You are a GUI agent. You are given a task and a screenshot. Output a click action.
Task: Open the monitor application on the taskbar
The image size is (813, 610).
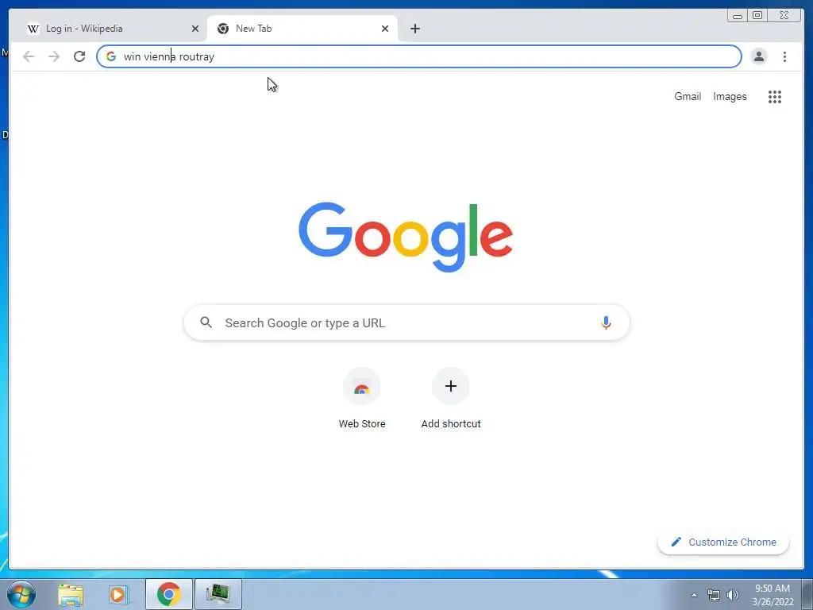click(218, 594)
